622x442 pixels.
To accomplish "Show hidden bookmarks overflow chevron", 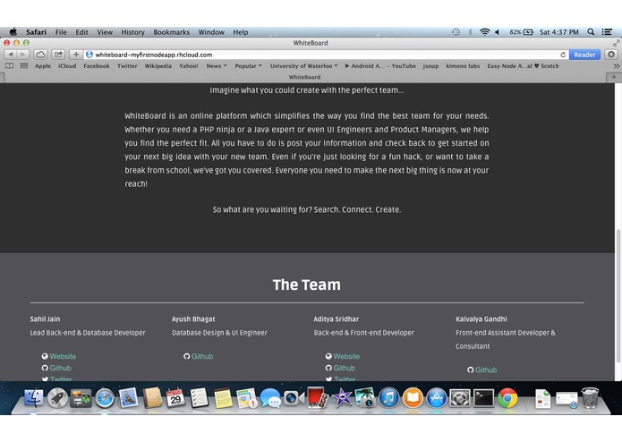I will click(616, 66).
